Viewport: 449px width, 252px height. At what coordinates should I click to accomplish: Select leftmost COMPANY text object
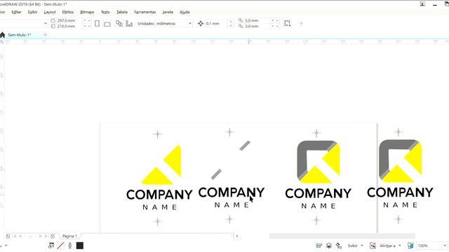pyautogui.click(x=159, y=195)
